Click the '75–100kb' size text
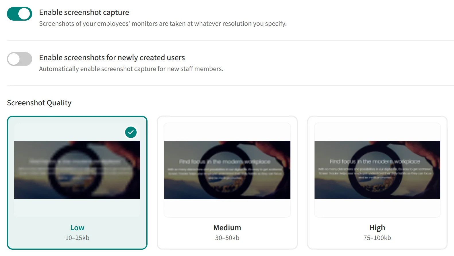Viewport: 454px width, 256px height. 377,238
